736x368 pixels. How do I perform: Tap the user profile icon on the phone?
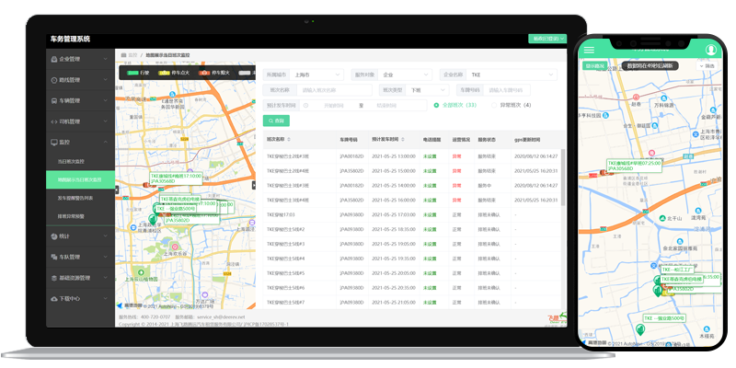point(711,49)
